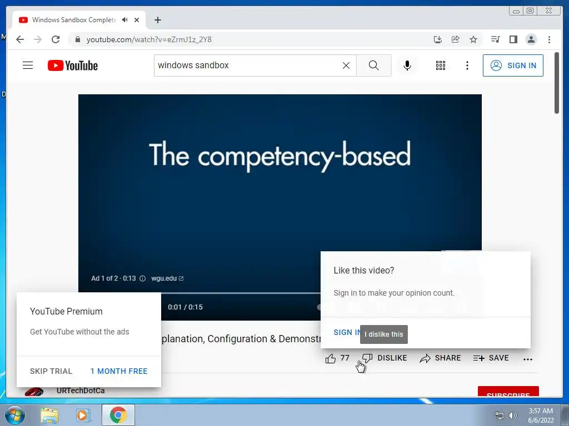Close the Windows Sandbox YouTube tab

click(137, 20)
